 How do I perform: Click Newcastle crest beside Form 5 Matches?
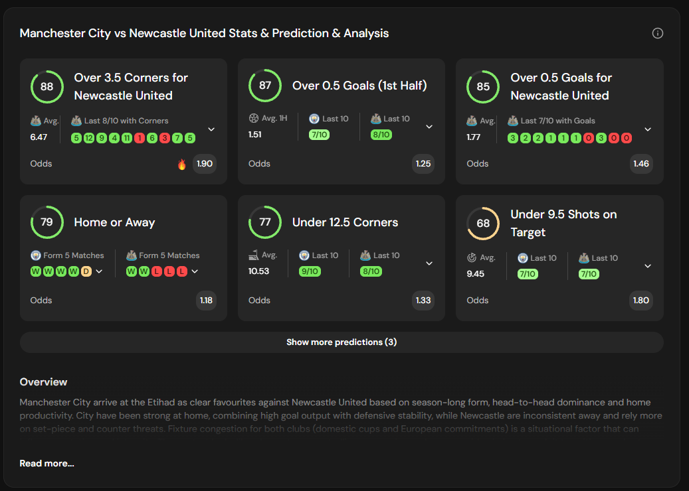click(132, 255)
